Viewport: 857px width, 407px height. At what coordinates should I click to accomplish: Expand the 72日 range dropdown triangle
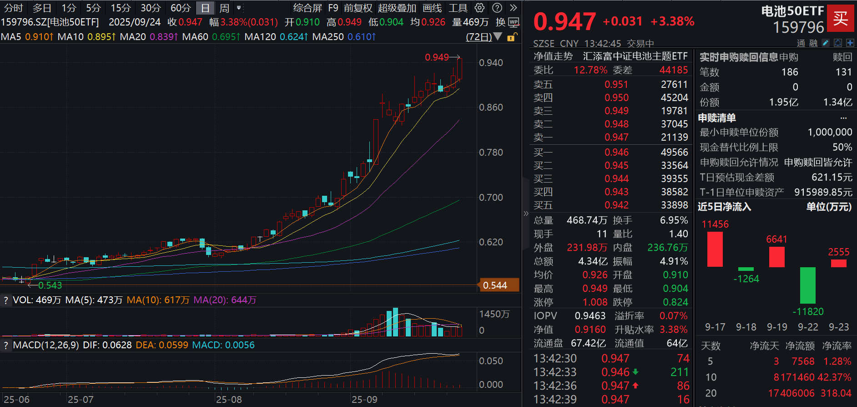point(498,37)
